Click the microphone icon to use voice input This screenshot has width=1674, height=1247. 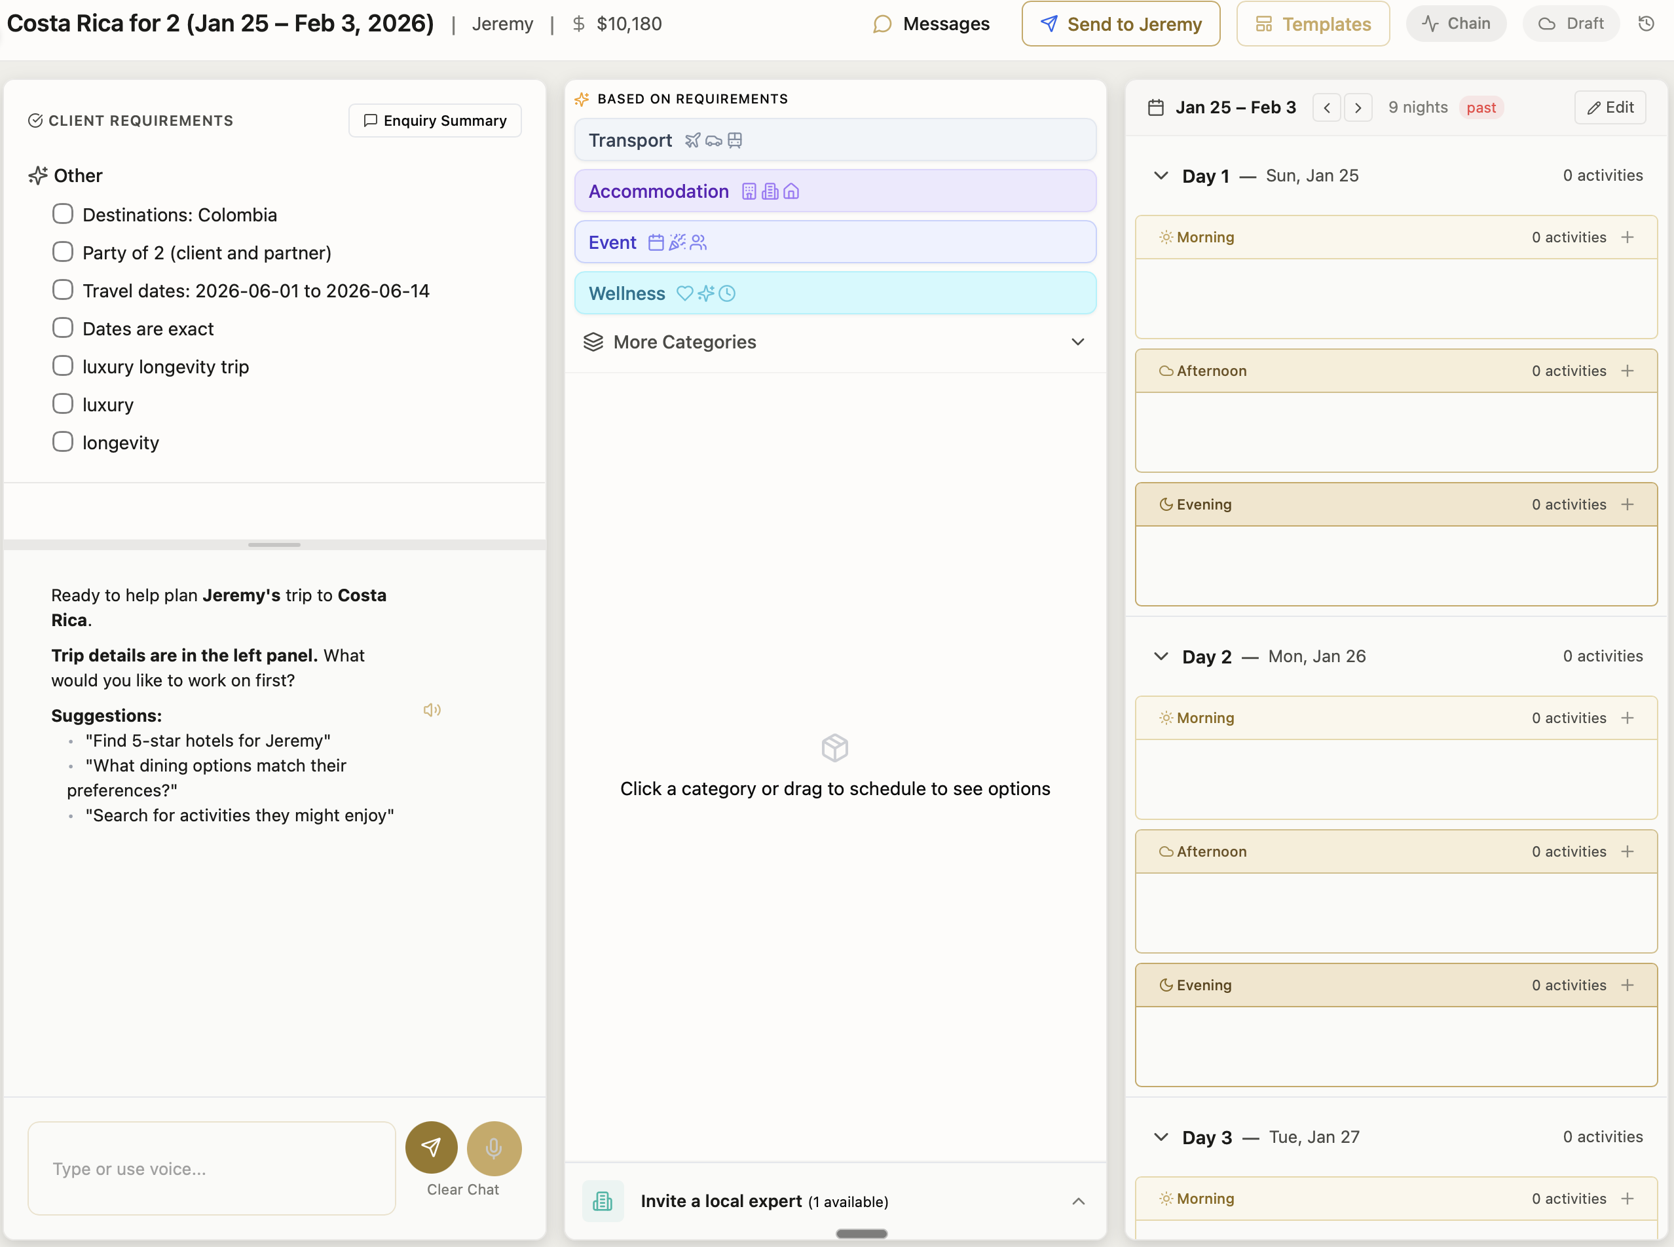(494, 1147)
